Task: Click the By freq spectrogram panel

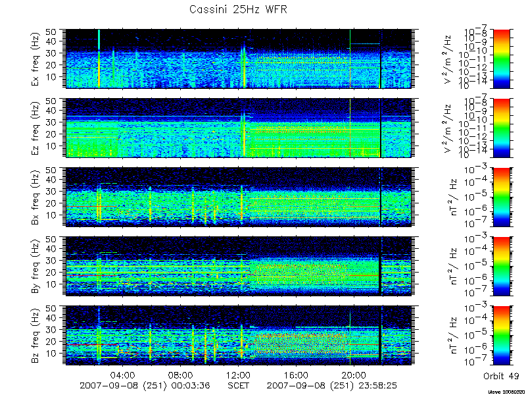Action: pos(238,266)
